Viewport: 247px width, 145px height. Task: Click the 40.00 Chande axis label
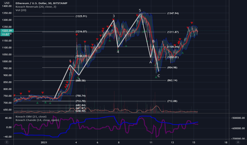pyautogui.click(x=8, y=118)
